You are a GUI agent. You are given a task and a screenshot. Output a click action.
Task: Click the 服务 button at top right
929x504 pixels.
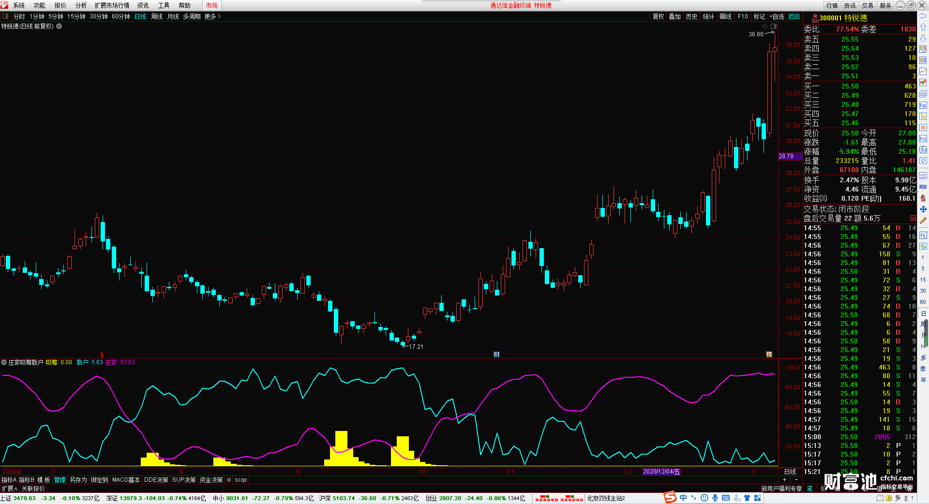tap(885, 5)
